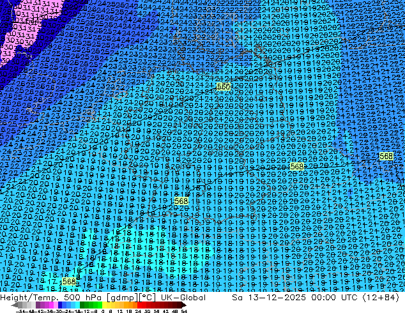The image size is (405, 313).
Task: Click the 568 label nearest the right edge
Action: [386, 156]
